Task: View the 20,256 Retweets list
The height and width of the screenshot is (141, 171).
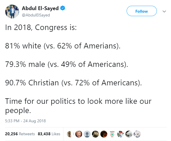Action: 20,134
